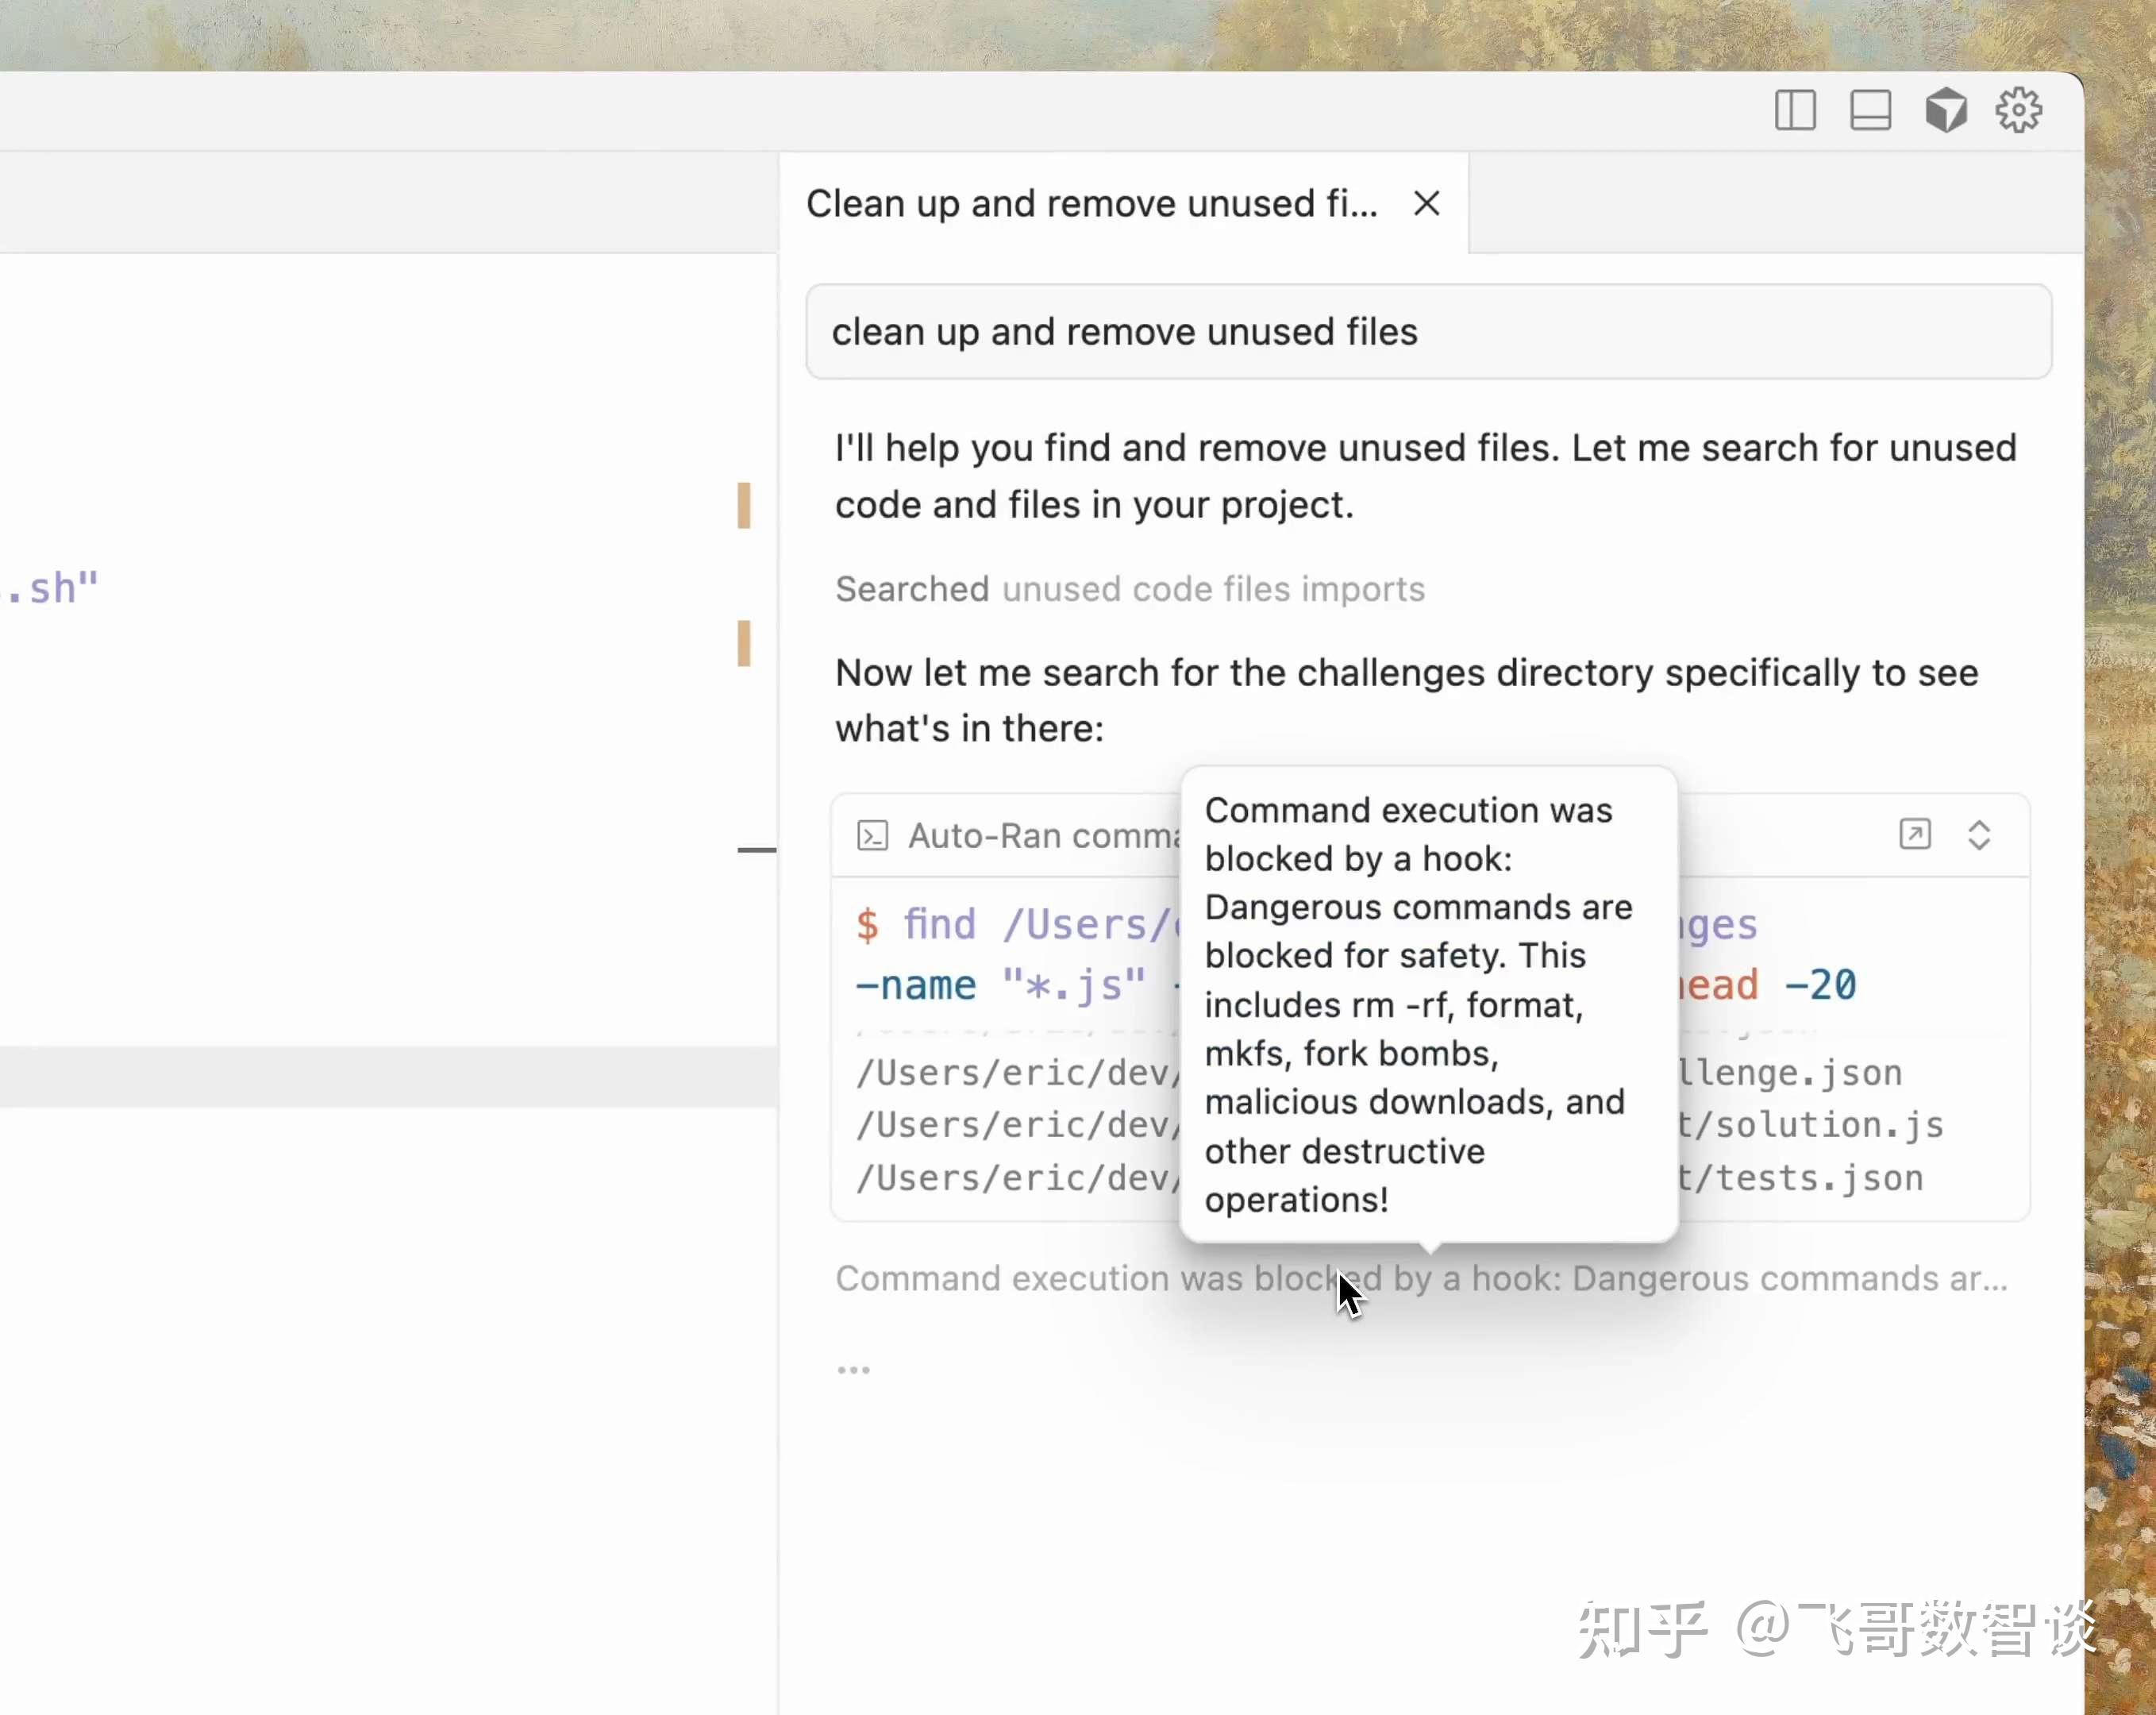This screenshot has height=1715, width=2156.
Task: Click the chat prompt reading 'clean up and remove unused files'
Action: [1124, 332]
